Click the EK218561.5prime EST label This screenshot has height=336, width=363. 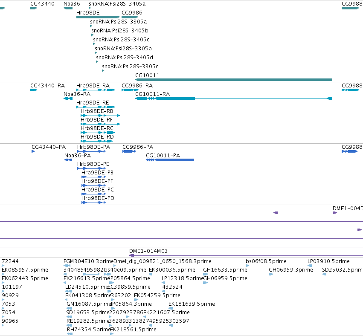coord(134,330)
